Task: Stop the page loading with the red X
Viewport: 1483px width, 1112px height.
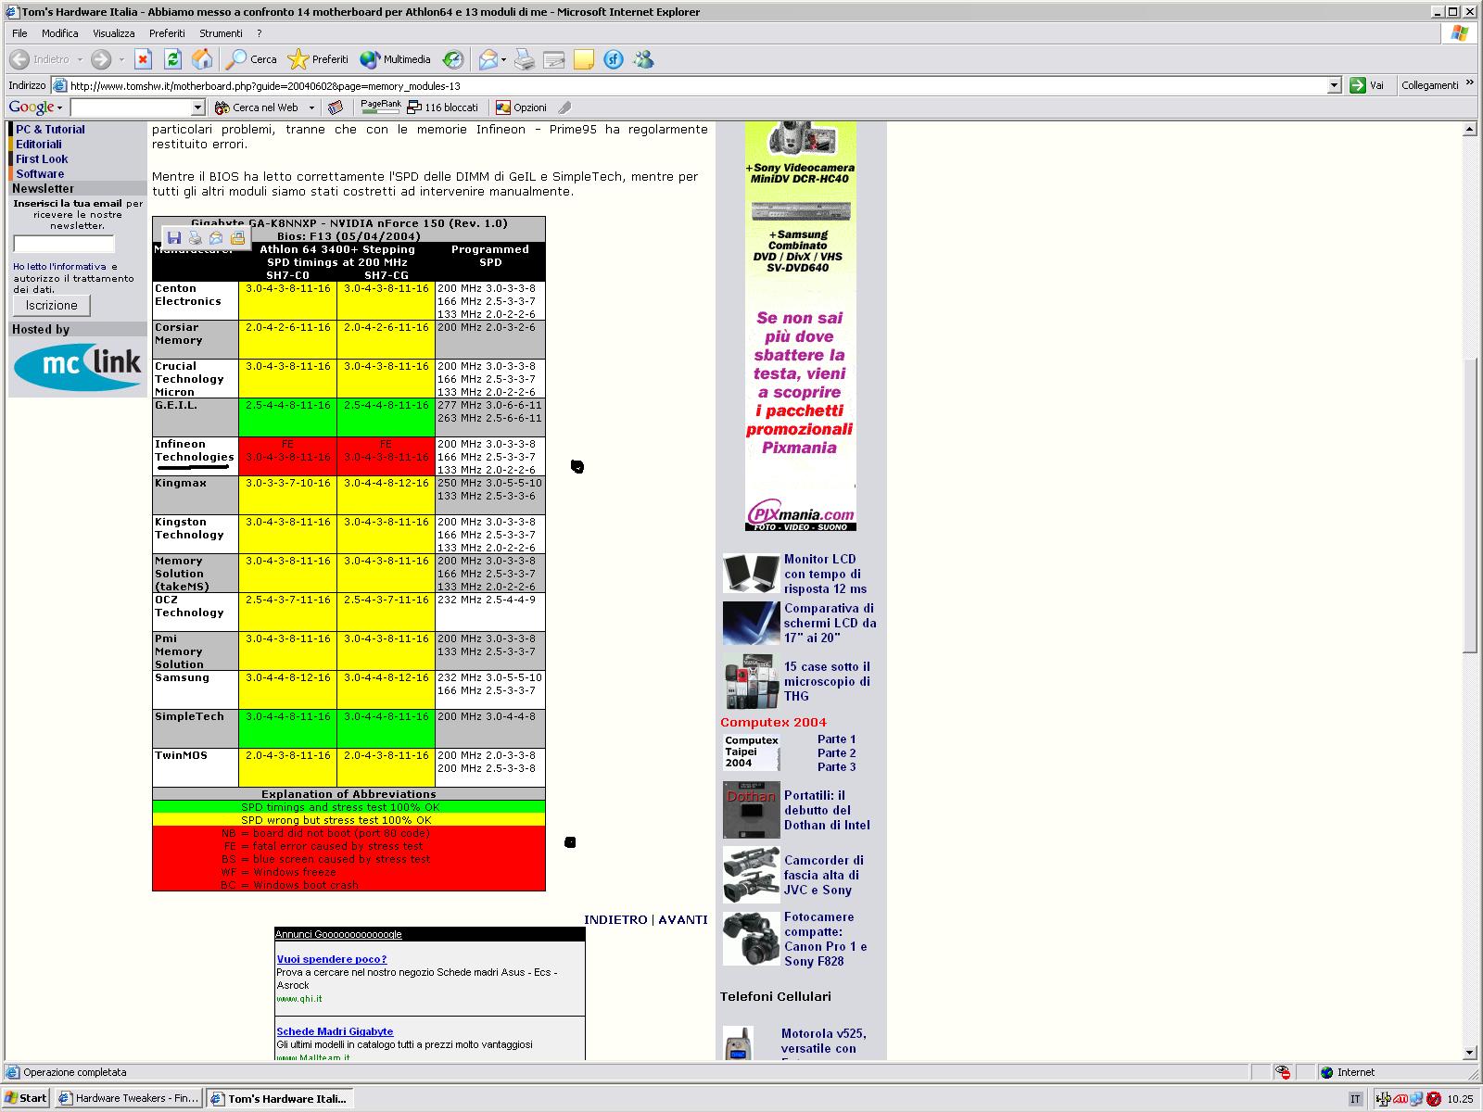Action: 143,59
